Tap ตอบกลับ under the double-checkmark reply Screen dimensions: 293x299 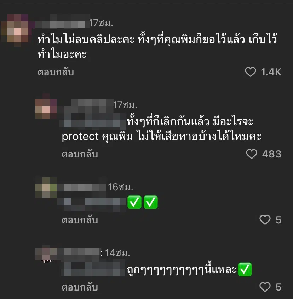tap(80, 220)
